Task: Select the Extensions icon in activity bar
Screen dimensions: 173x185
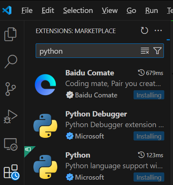Action: (11, 172)
